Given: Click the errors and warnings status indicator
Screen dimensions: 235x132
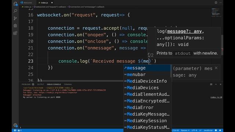Looking at the screenshot, I should pyautogui.click(x=18, y=131).
